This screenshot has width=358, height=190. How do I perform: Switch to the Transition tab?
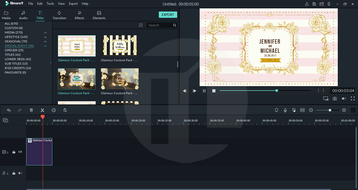59,15
